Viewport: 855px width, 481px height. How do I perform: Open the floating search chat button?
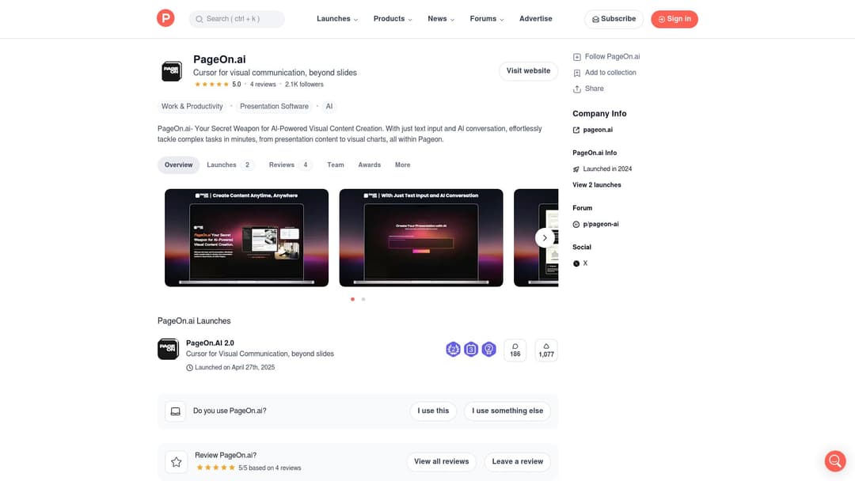[x=835, y=461]
